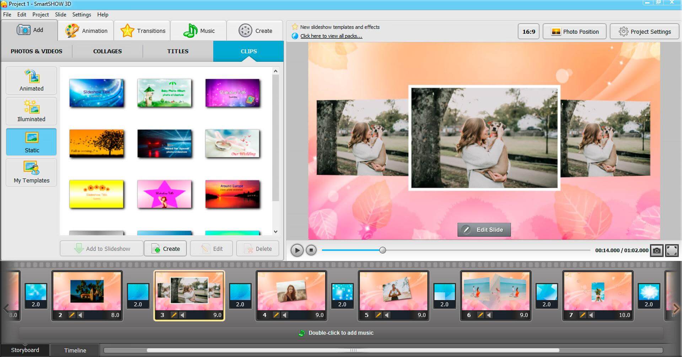Toggle sound icon on slide 5
The image size is (682, 357).
pyautogui.click(x=387, y=315)
